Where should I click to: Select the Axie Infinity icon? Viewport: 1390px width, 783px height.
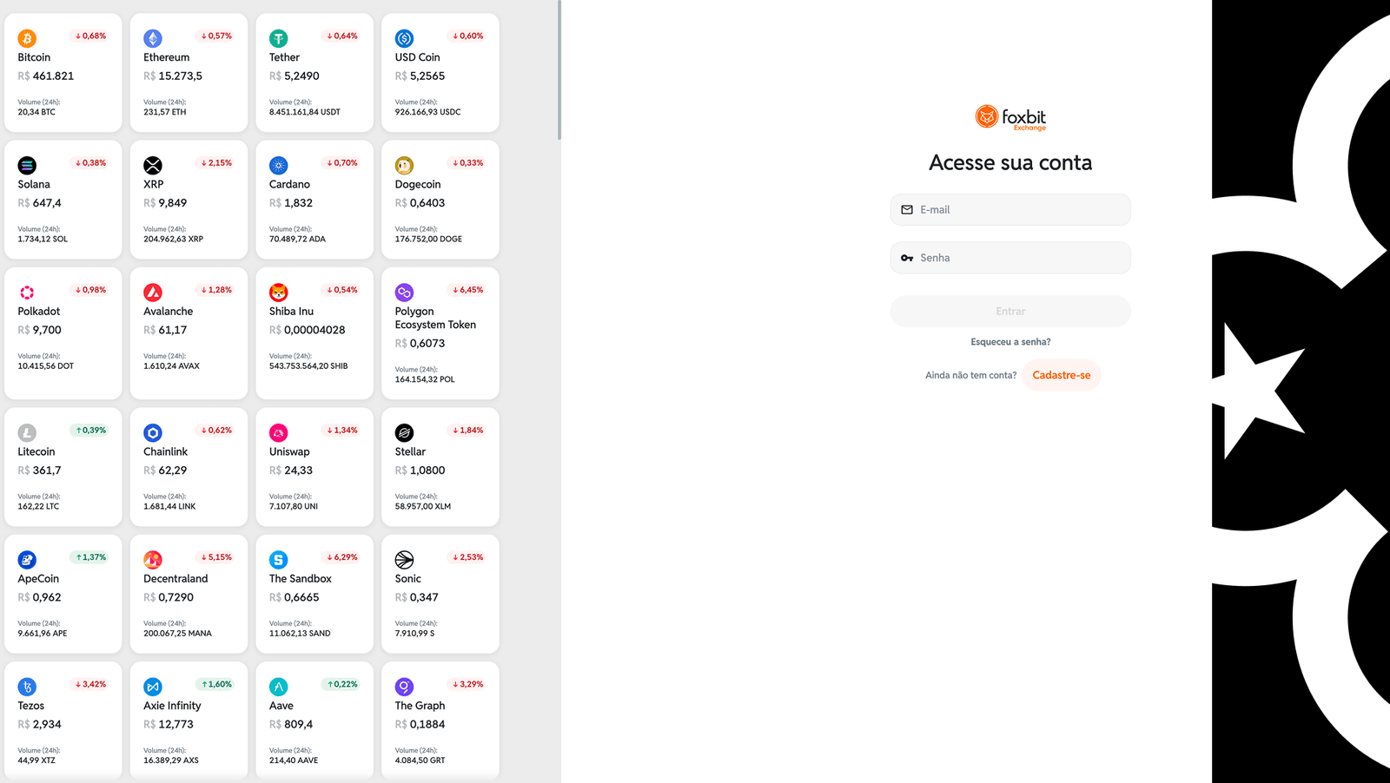click(x=153, y=687)
